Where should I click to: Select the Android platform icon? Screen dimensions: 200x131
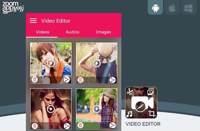coord(155,7)
